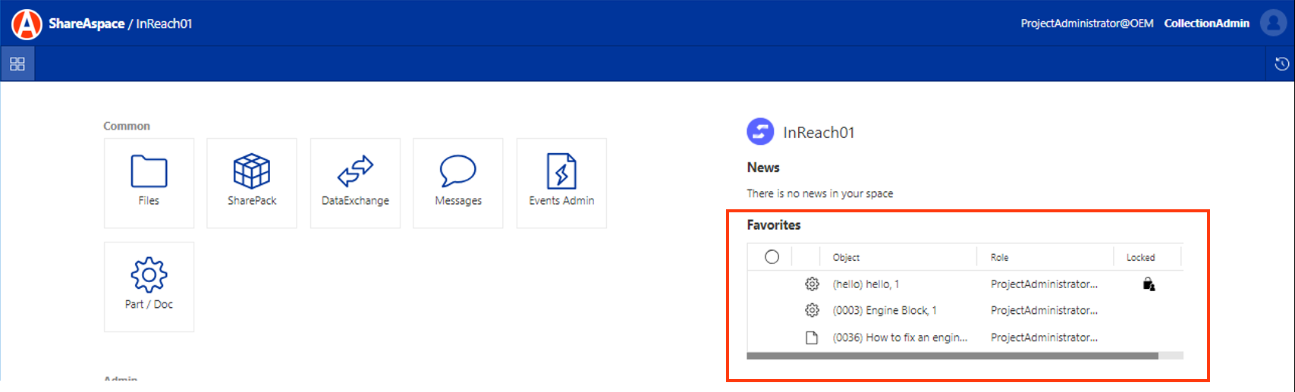Open the user profile avatar
Screen dimensions: 1295x392
tap(1273, 24)
